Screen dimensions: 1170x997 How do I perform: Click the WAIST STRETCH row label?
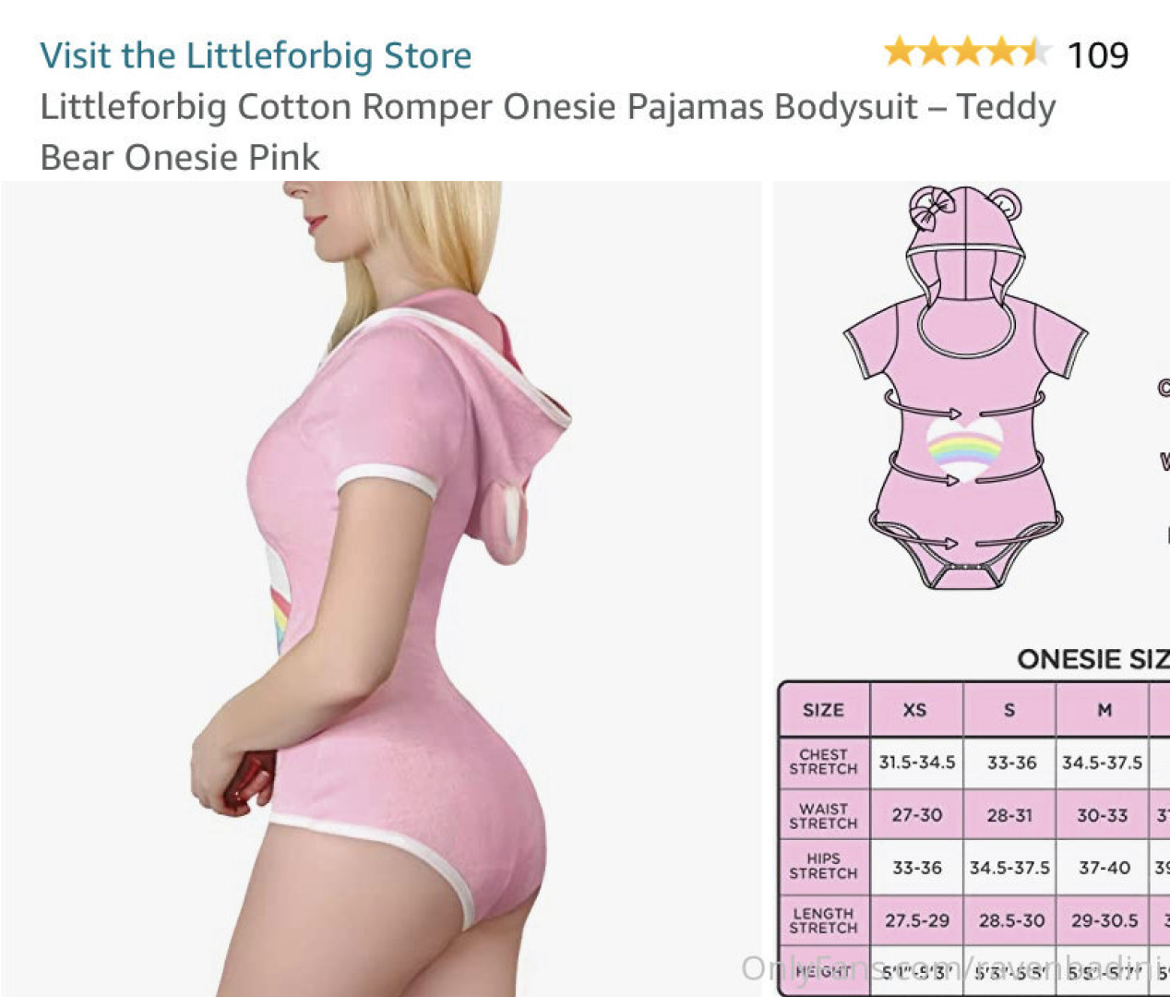coord(823,815)
